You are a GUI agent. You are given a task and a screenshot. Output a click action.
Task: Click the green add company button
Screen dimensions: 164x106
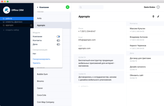pos(67,7)
